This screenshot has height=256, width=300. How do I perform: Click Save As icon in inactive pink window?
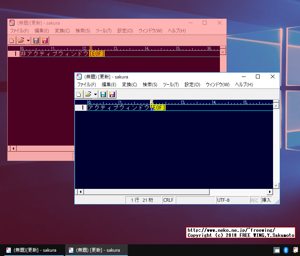pyautogui.click(x=45, y=40)
